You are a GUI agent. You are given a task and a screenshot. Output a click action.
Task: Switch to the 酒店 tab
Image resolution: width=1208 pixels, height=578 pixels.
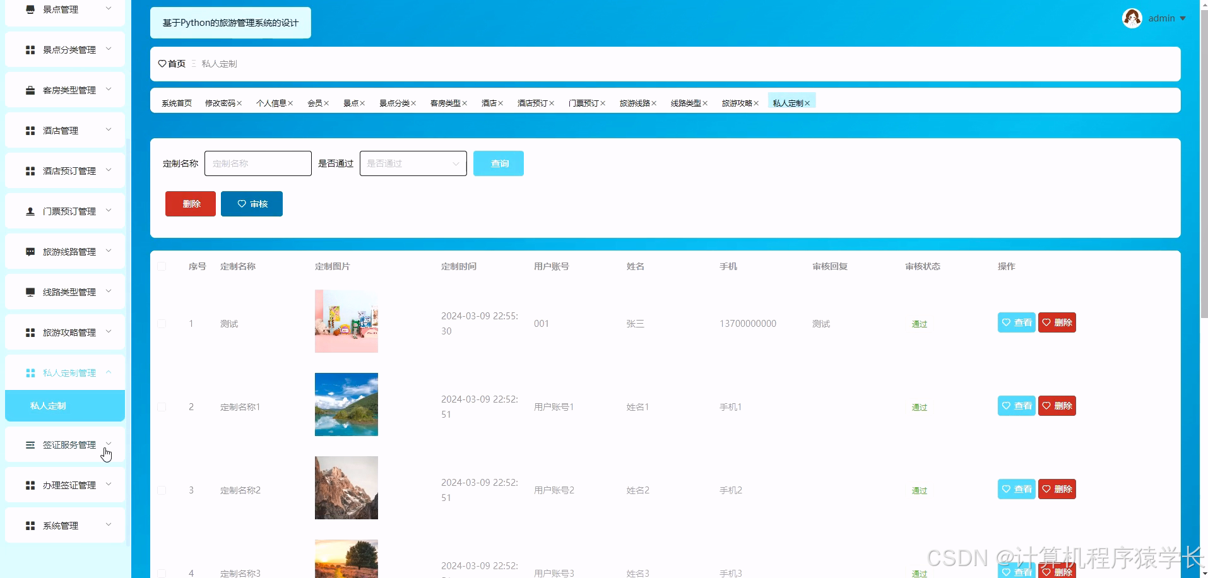click(489, 103)
